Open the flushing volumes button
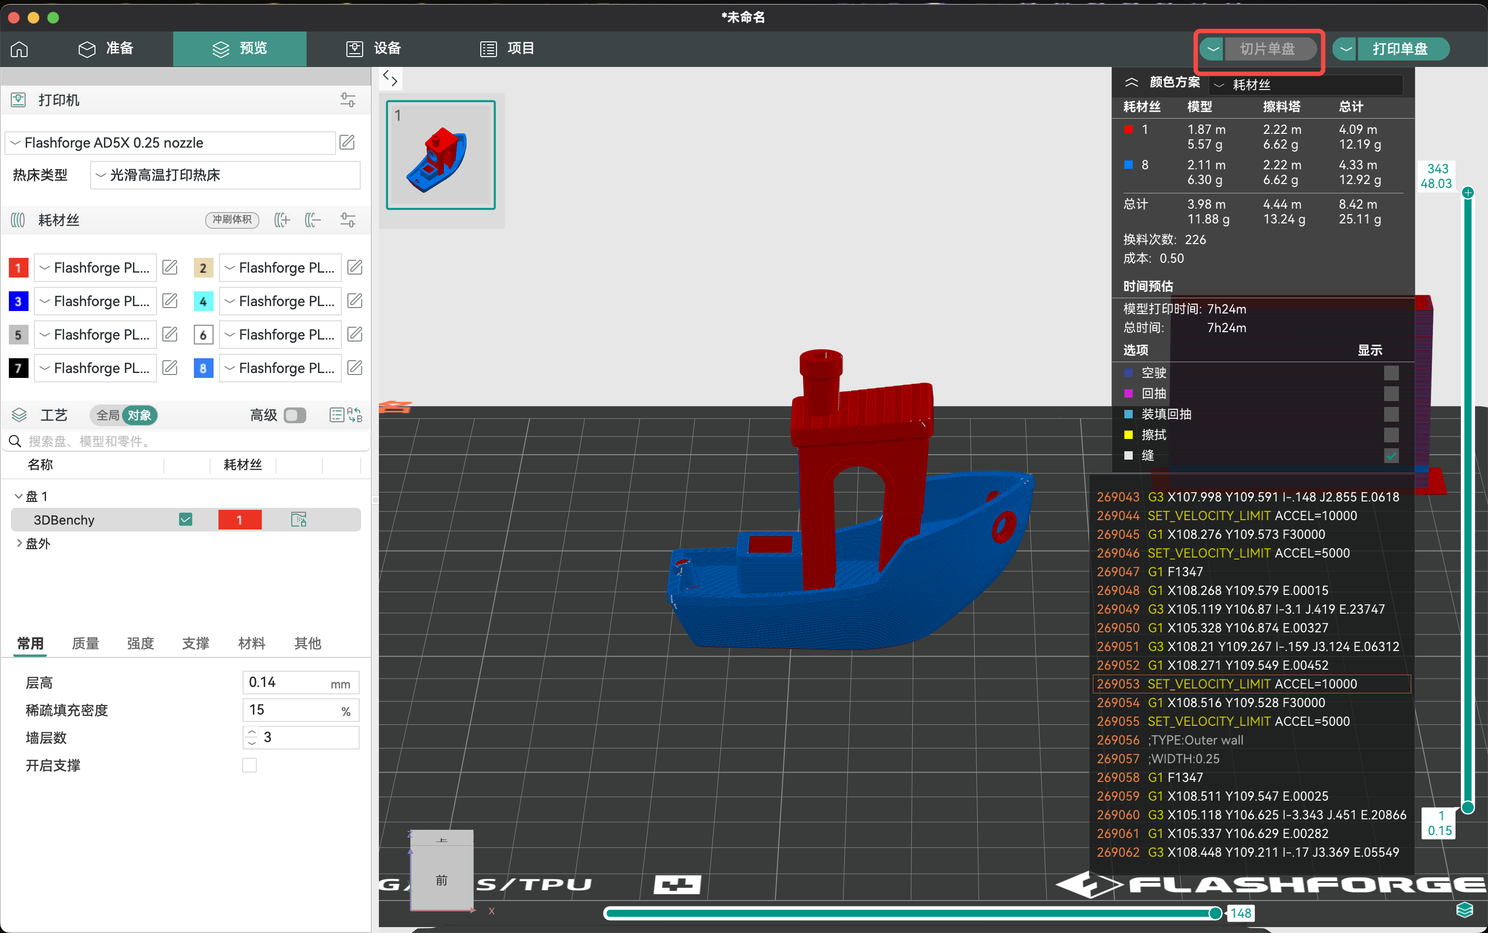Screen dimensions: 1488x933 (x=232, y=219)
